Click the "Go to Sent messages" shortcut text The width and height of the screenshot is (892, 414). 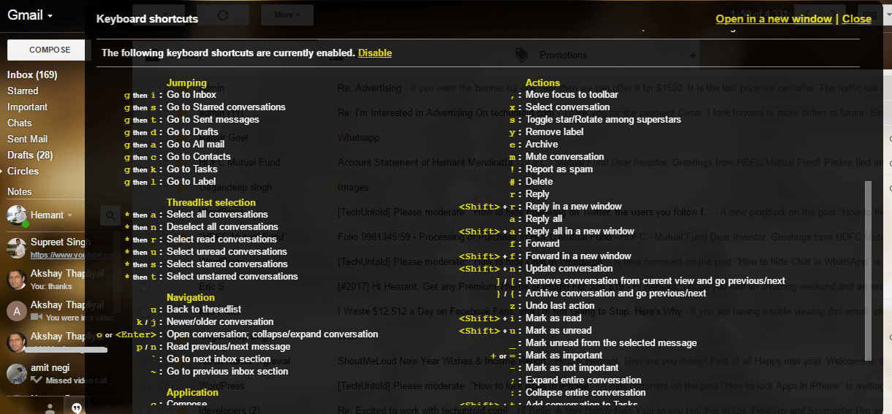click(213, 119)
